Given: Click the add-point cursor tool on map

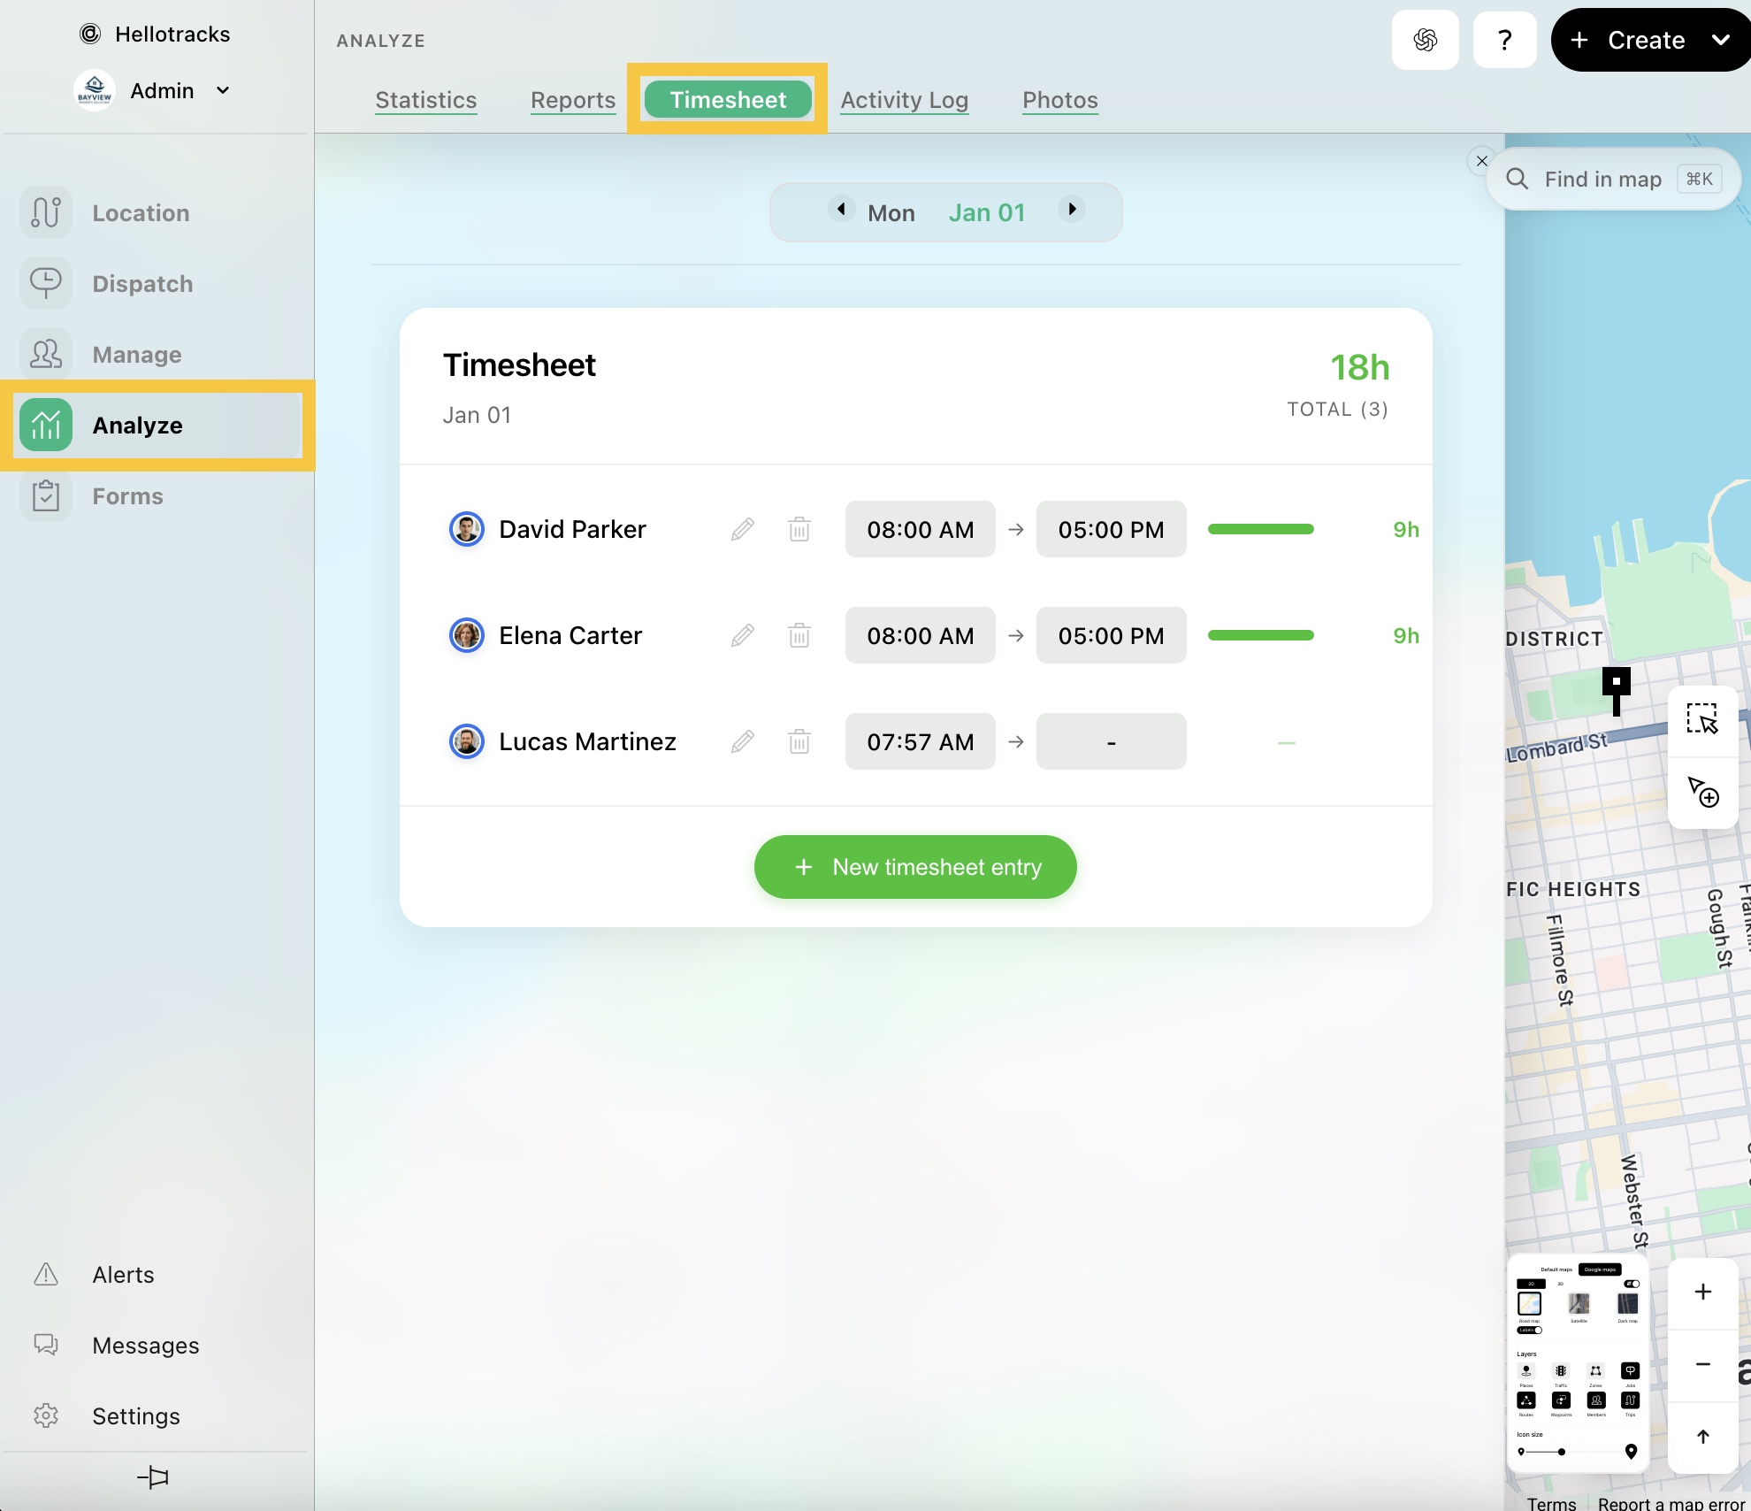Looking at the screenshot, I should (1702, 792).
